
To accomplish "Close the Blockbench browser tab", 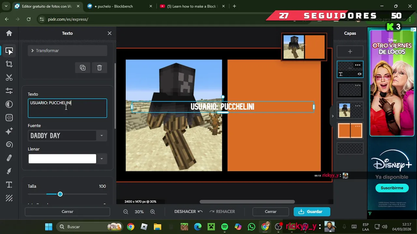I will 151,6.
